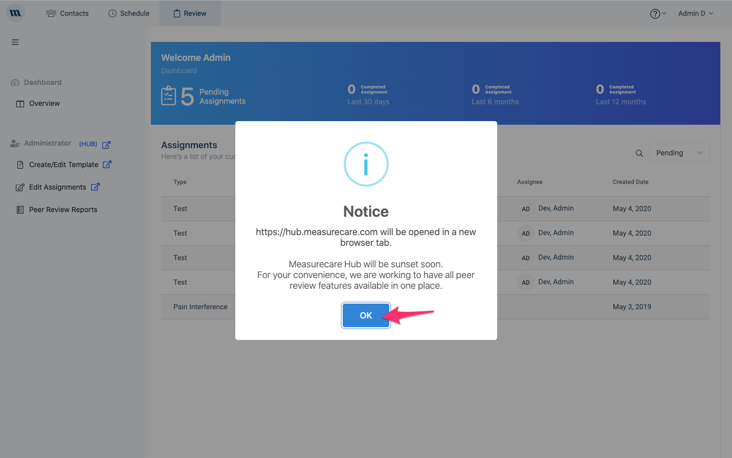Click the info icon in the Notice dialog
The image size is (732, 458).
[x=366, y=164]
